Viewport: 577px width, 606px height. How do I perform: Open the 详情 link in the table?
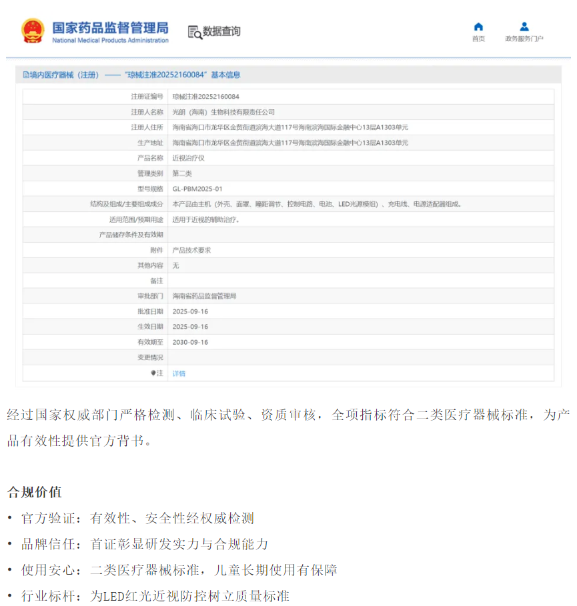(179, 373)
